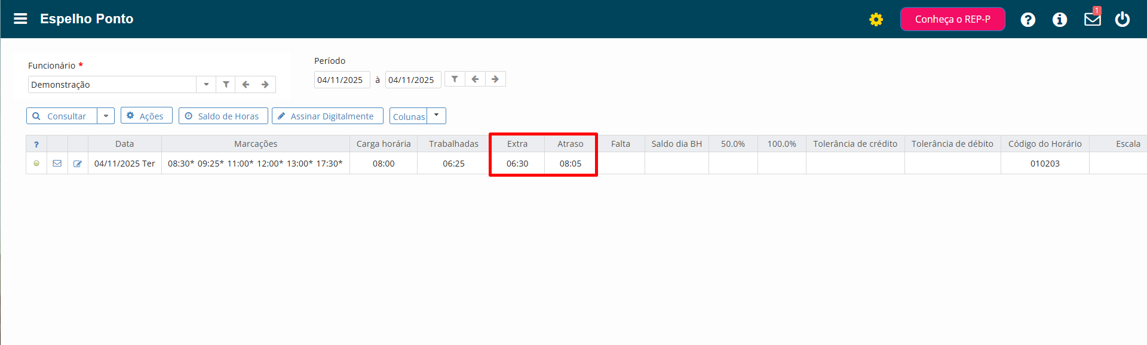Click the 100.0% column header

782,144
